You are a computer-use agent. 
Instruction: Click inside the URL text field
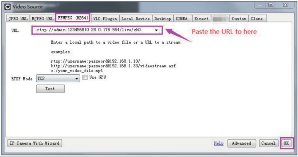pyautogui.click(x=93, y=30)
